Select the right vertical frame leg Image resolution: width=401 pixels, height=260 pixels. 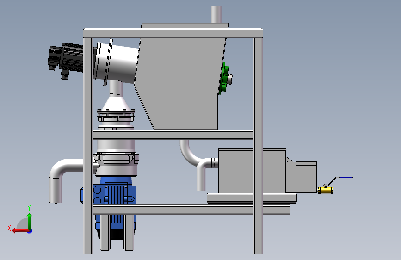click(258, 146)
